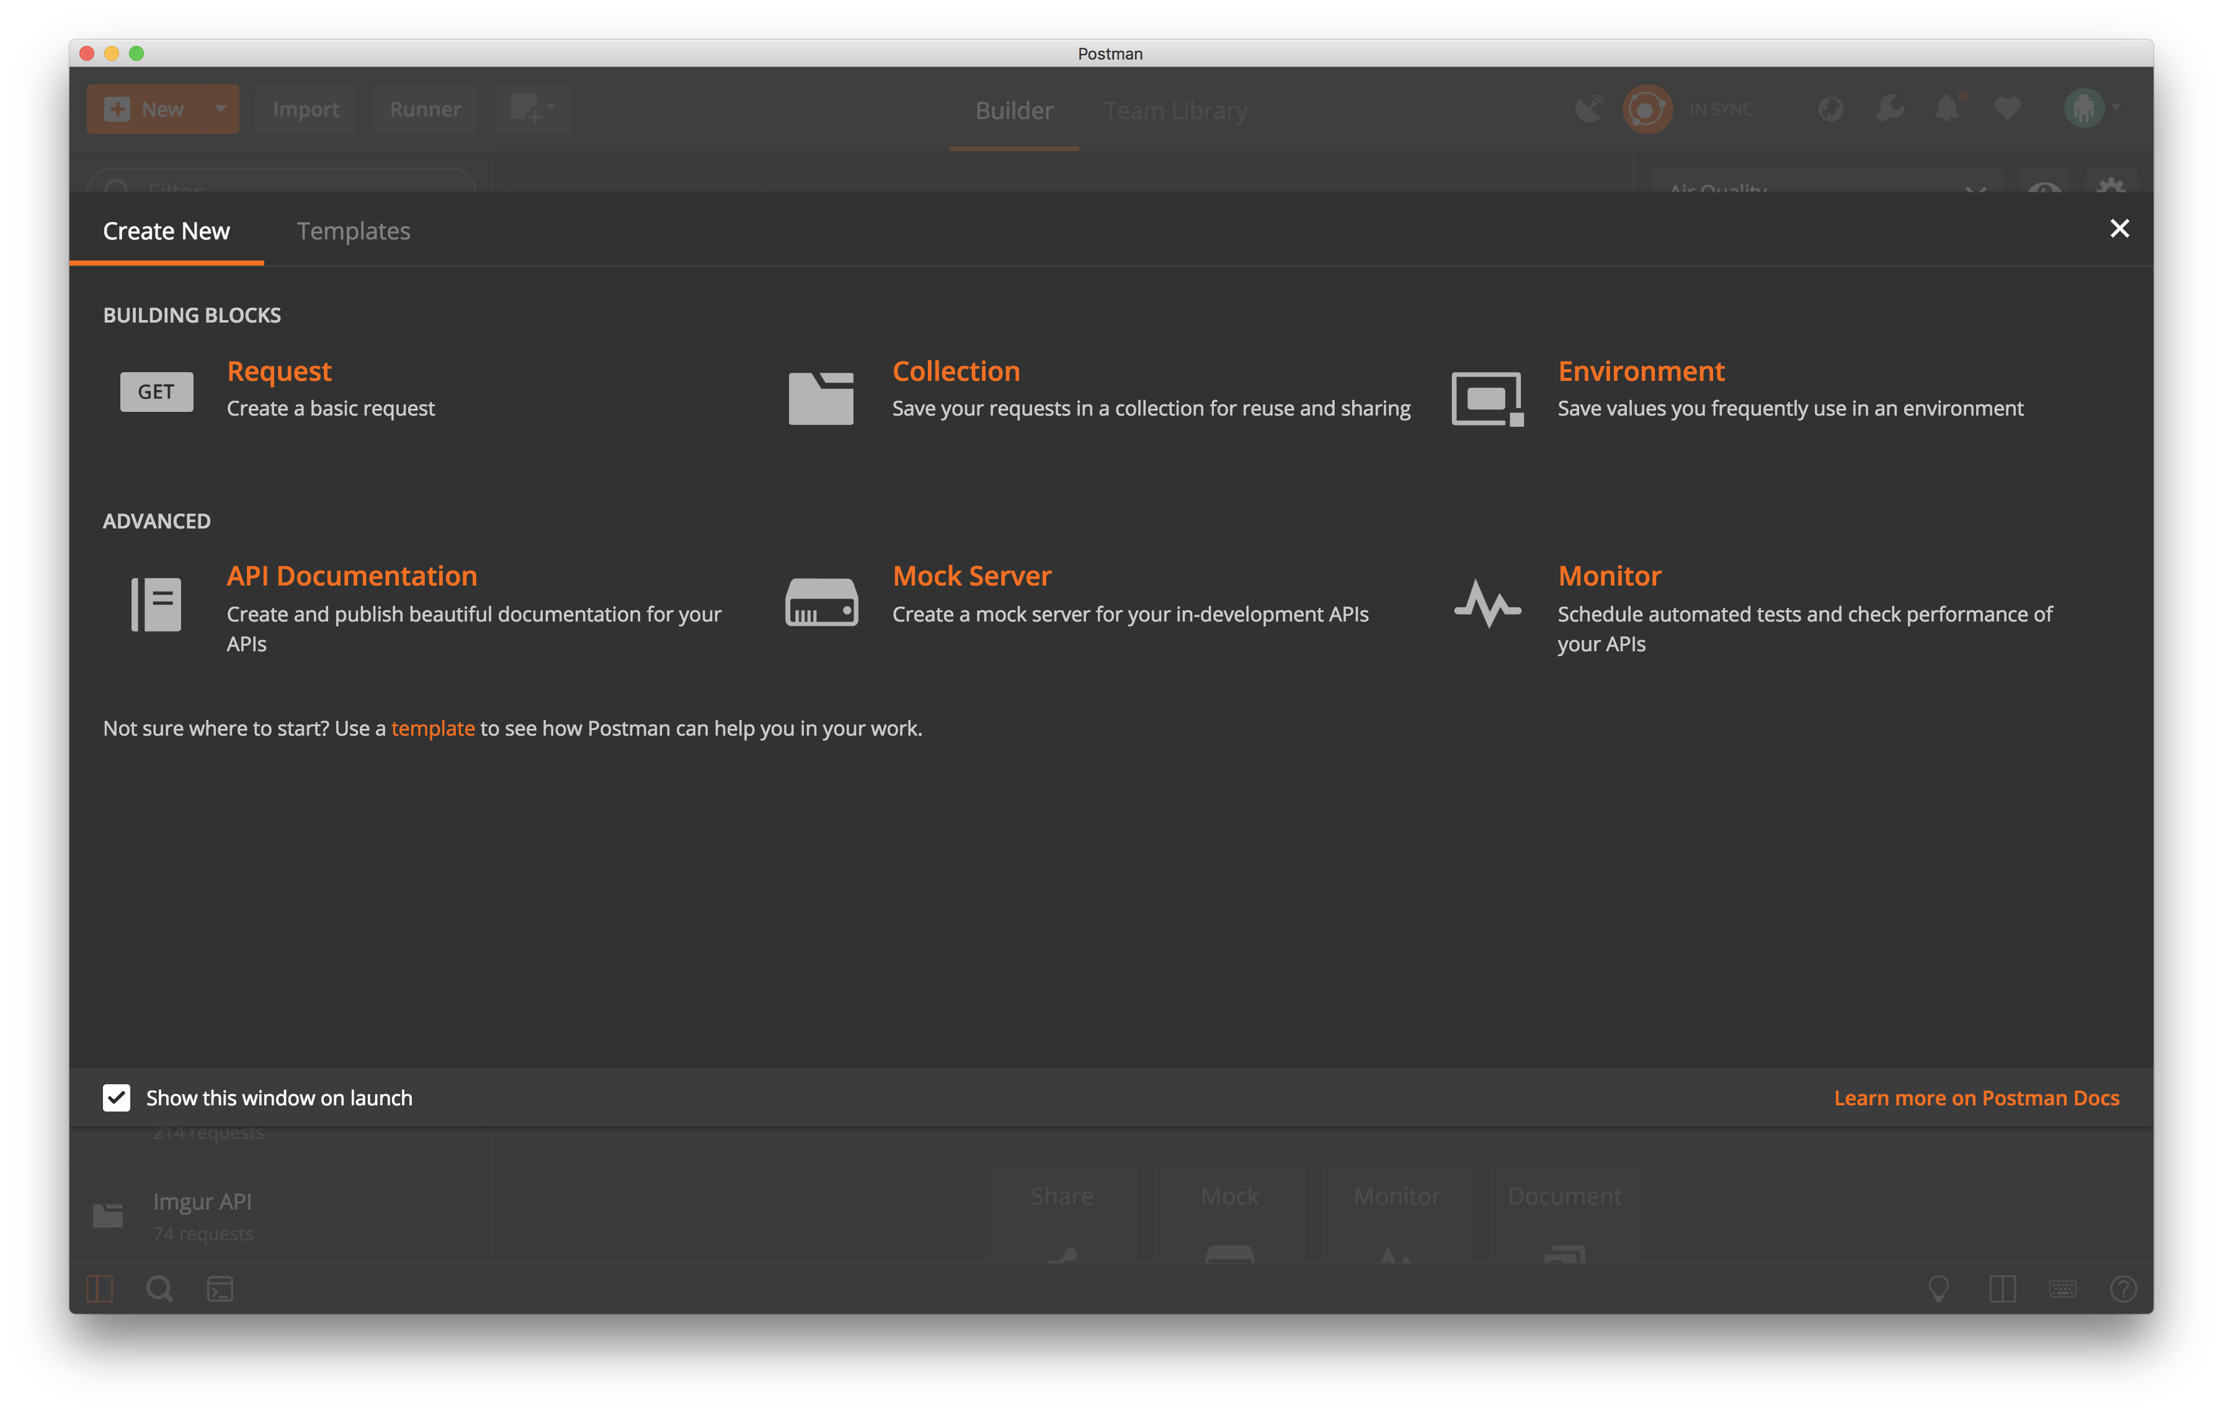The image size is (2223, 1413).
Task: Select the Create New tab
Action: 166,231
